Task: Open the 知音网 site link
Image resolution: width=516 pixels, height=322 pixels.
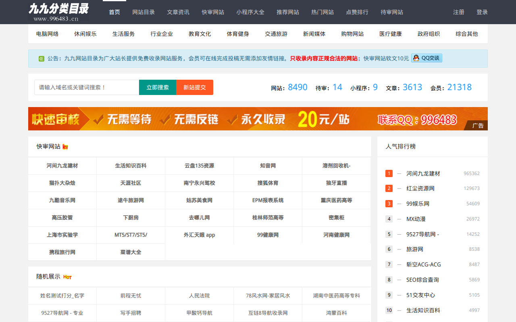Action: (x=268, y=166)
